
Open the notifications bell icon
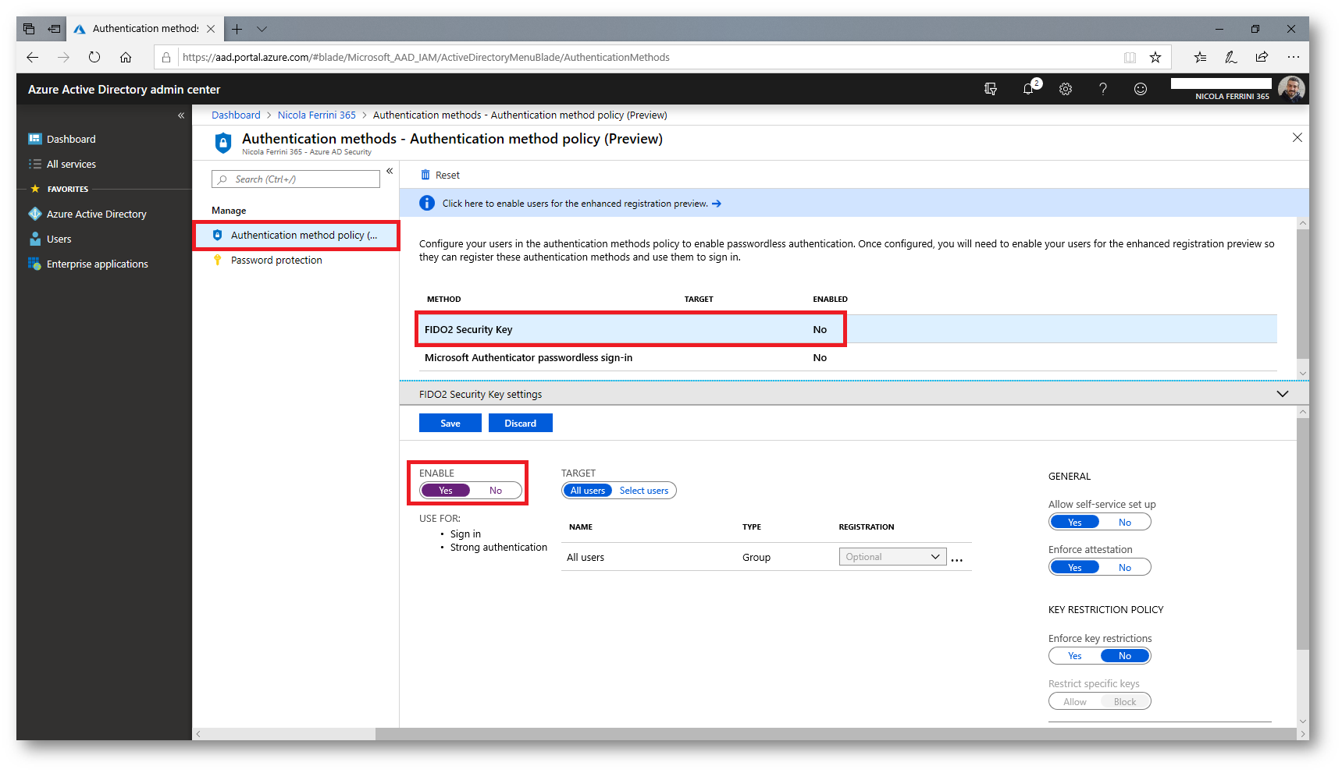click(x=1028, y=89)
